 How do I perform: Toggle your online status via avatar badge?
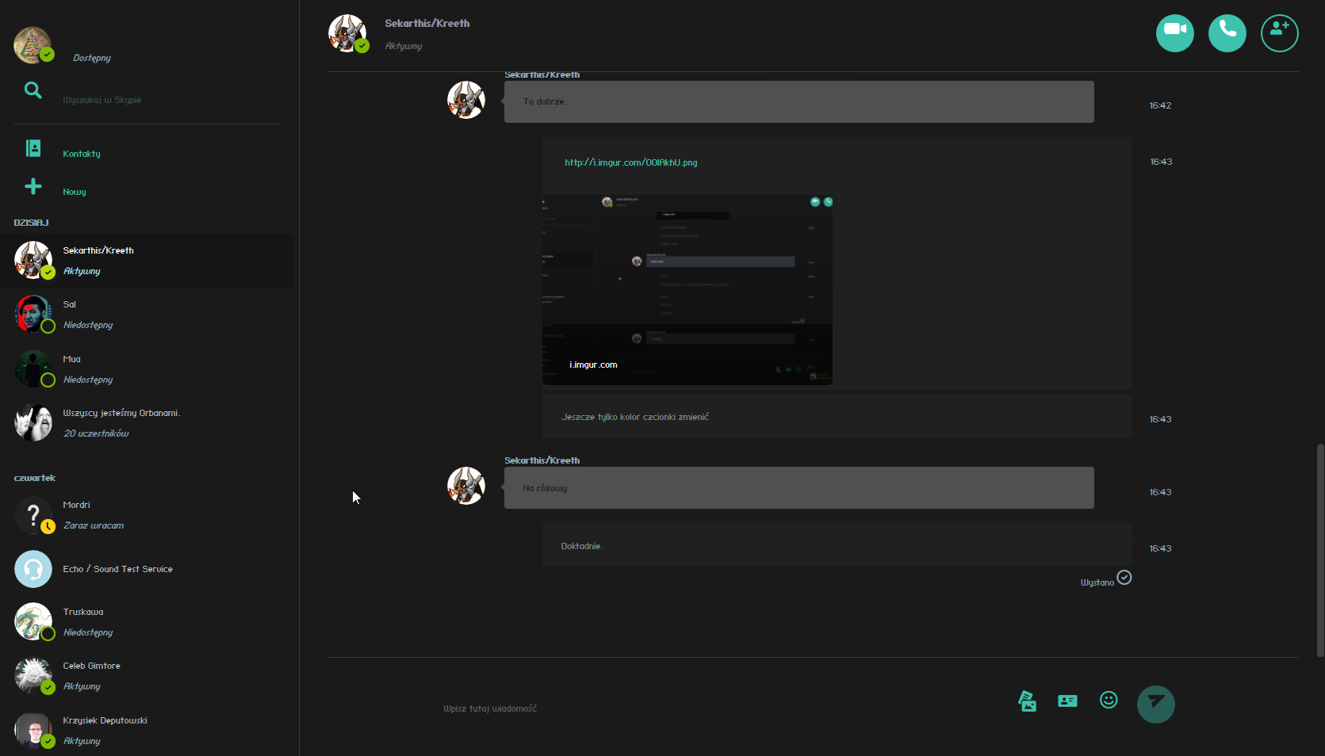[48, 54]
